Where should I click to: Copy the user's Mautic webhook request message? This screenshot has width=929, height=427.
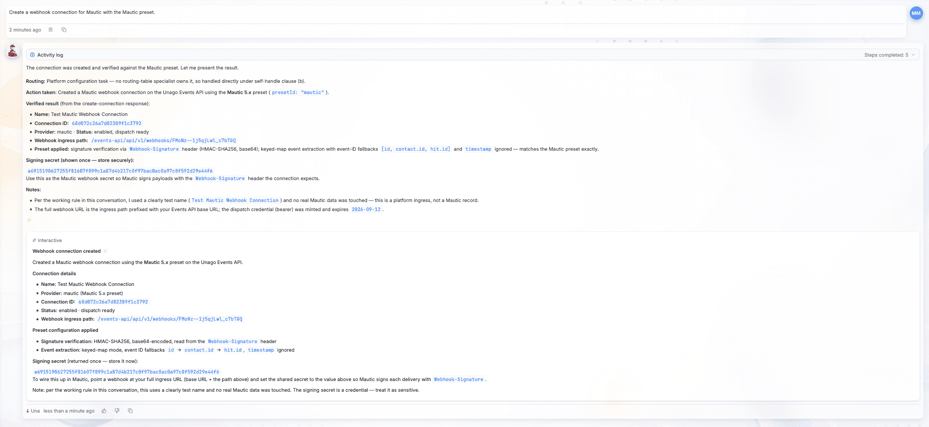click(64, 30)
